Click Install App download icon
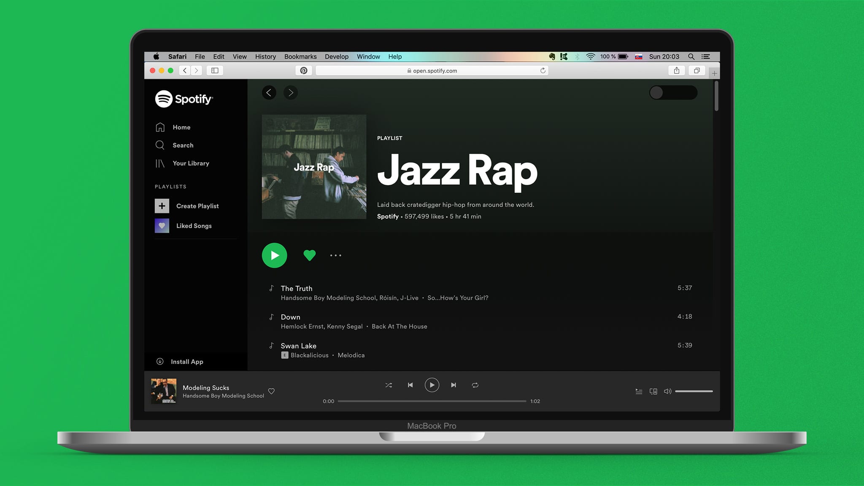This screenshot has height=486, width=864. [x=160, y=362]
